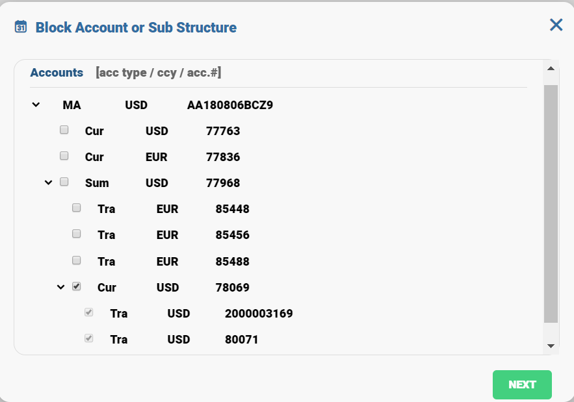Image resolution: width=574 pixels, height=402 pixels.
Task: Select the Tra EUR 85448 checkbox
Action: point(77,208)
